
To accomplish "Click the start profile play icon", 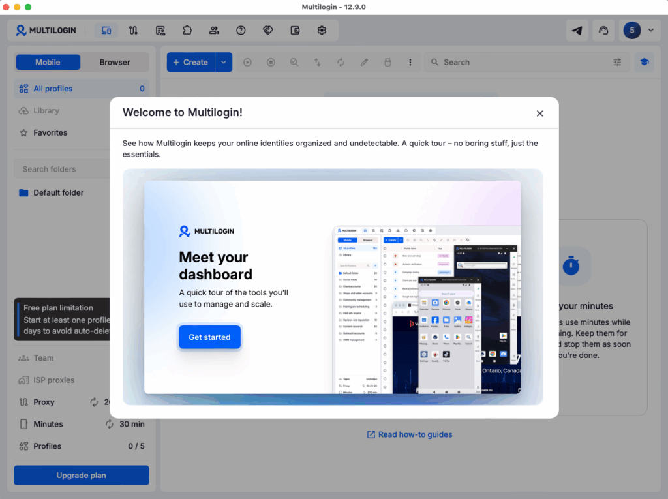I will pyautogui.click(x=247, y=62).
